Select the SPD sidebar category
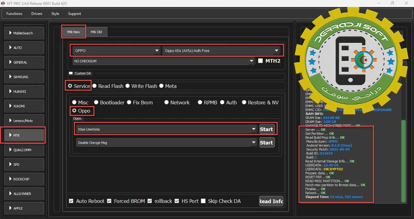The width and height of the screenshot is (414, 219). click(24, 165)
